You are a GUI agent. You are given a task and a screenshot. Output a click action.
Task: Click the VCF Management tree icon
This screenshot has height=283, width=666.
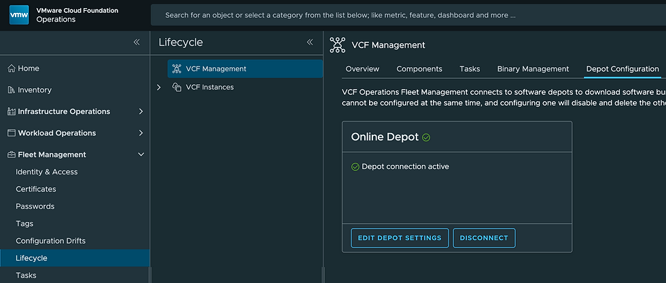177,69
